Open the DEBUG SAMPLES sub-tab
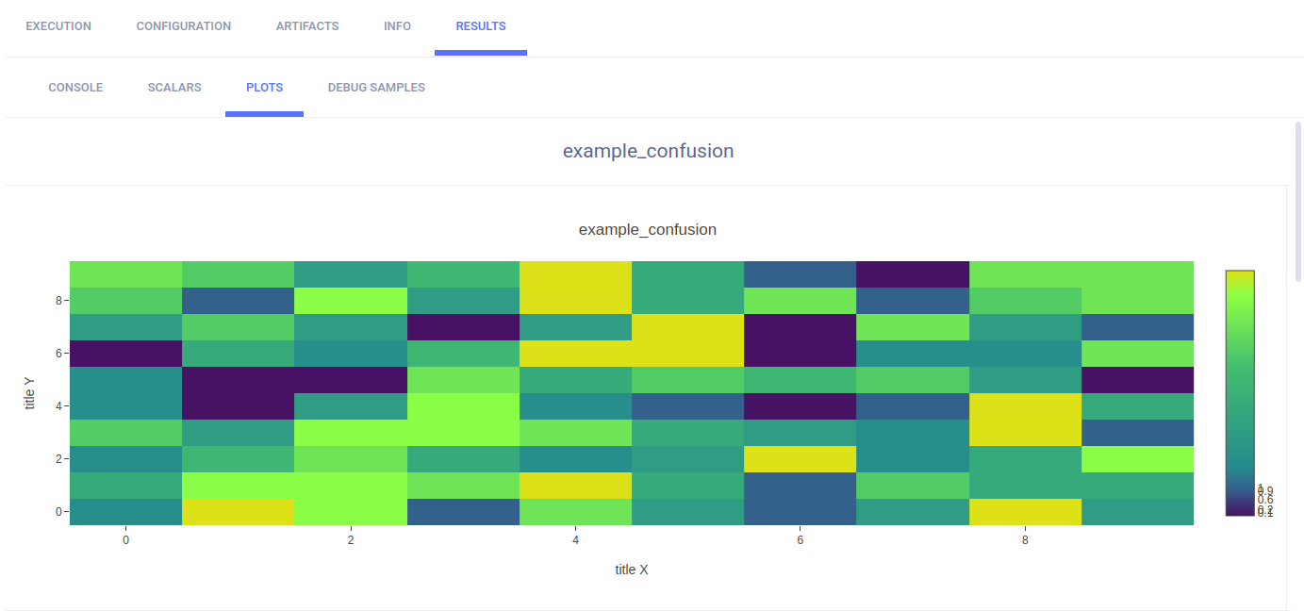 [376, 88]
